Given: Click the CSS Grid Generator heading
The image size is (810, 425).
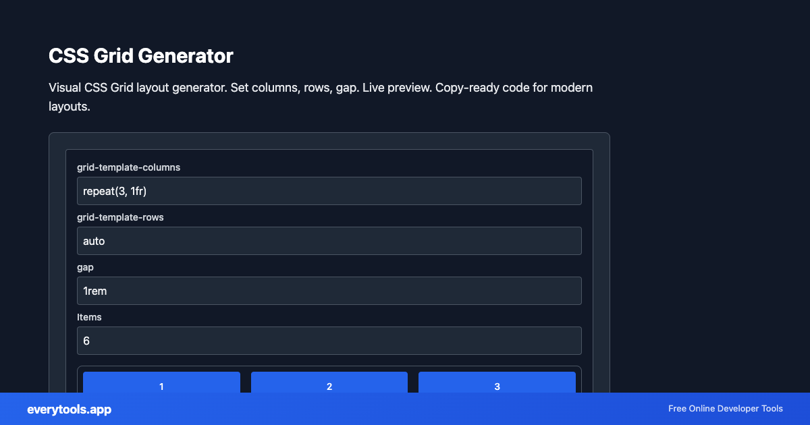Looking at the screenshot, I should pos(141,56).
